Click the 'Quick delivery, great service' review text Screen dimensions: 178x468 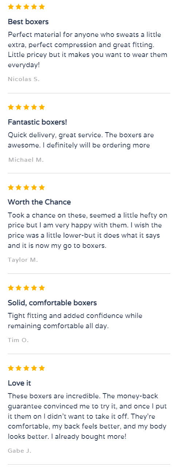coord(81,140)
